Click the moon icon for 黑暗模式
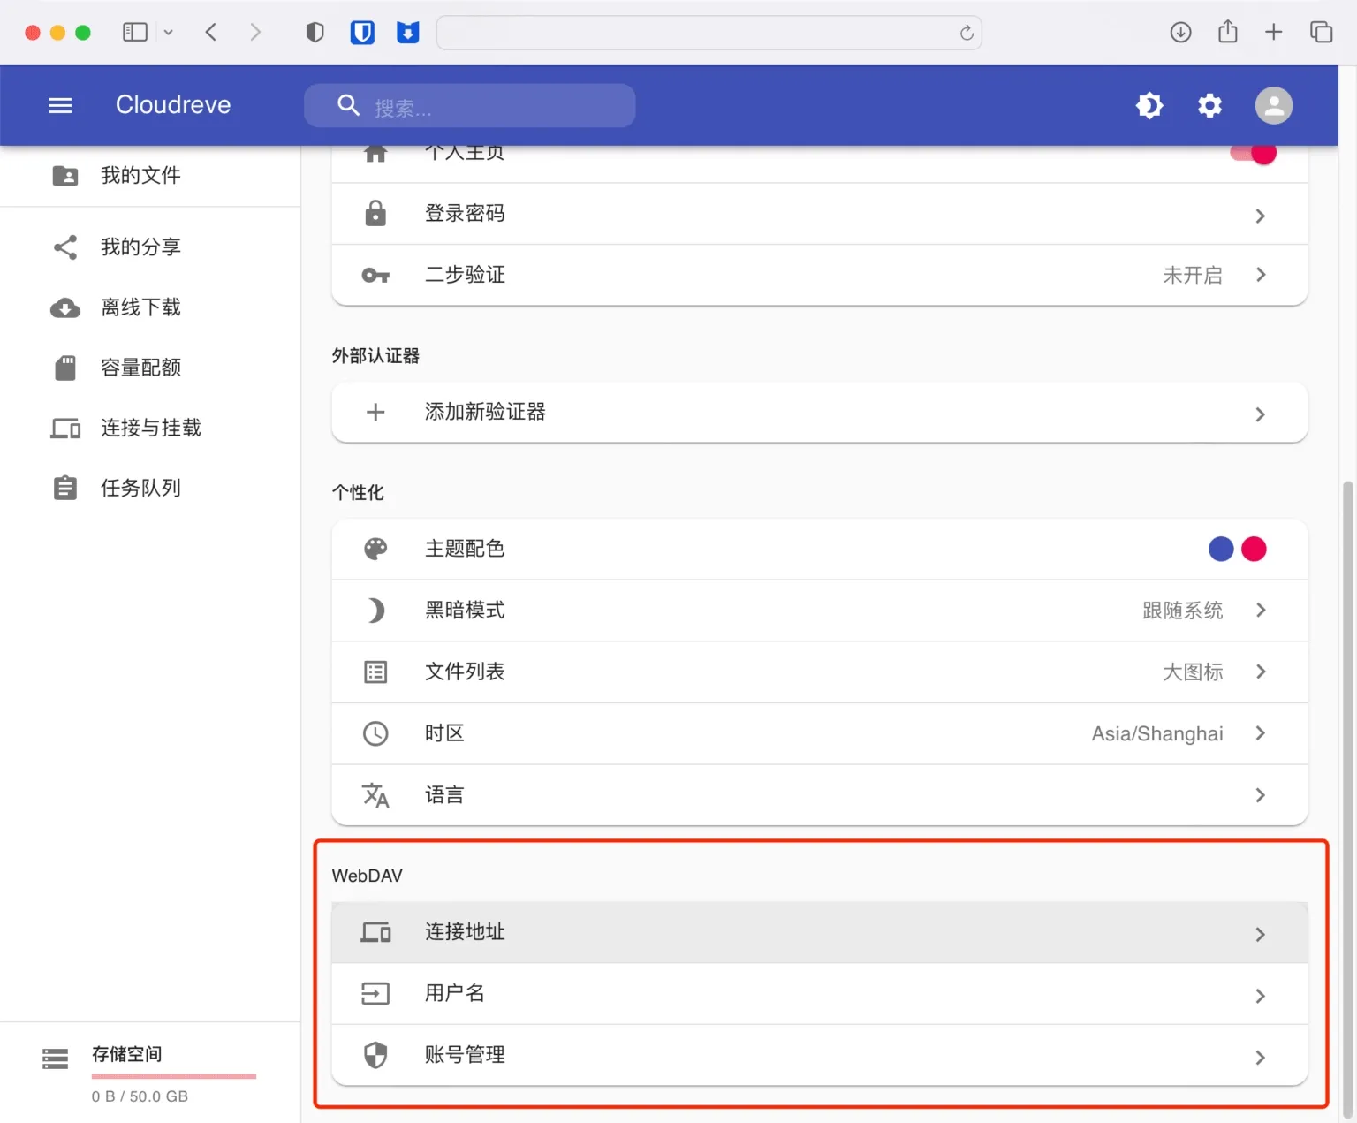The width and height of the screenshot is (1357, 1123). pyautogui.click(x=375, y=611)
